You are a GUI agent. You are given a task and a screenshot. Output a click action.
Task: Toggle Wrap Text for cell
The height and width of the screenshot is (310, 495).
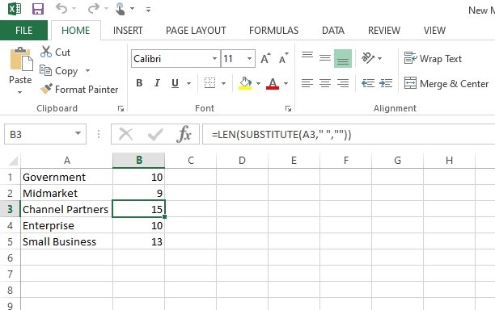click(x=433, y=59)
